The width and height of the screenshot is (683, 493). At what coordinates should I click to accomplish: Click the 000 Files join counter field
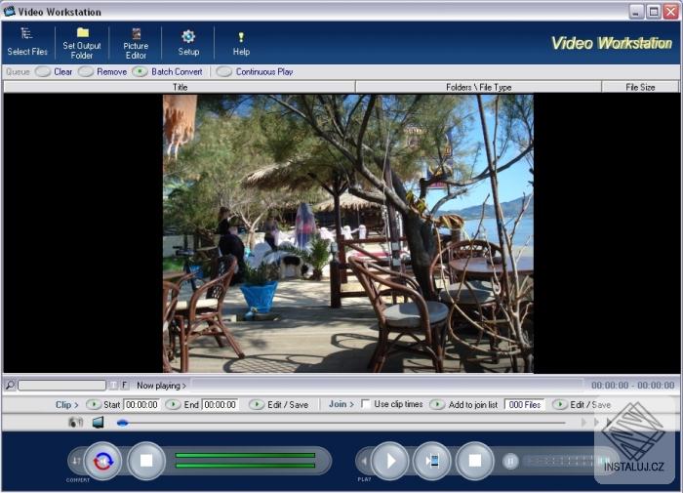point(524,404)
